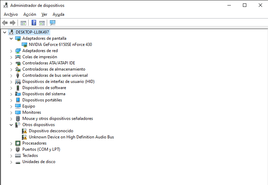Click the scan for hardware changes icon
The width and height of the screenshot is (268, 185).
53,23
